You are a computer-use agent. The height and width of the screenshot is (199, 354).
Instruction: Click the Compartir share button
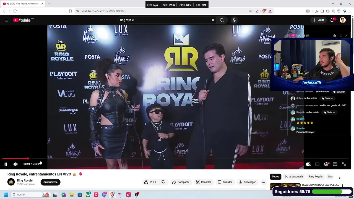pos(181,182)
